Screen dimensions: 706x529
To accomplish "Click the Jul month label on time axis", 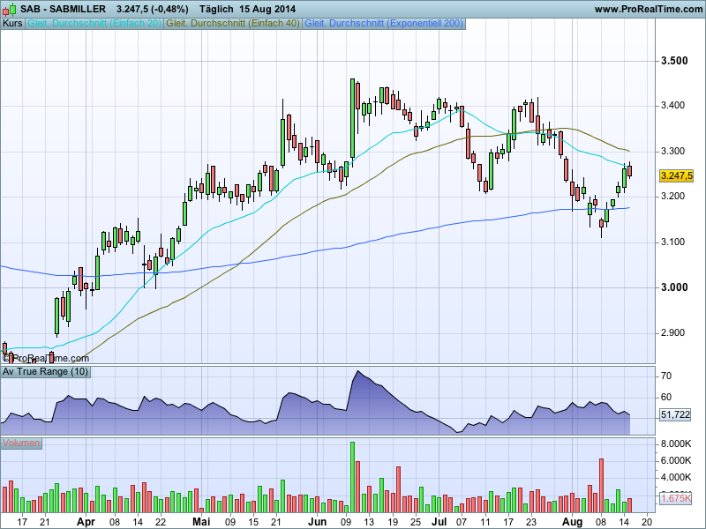I will tap(439, 521).
